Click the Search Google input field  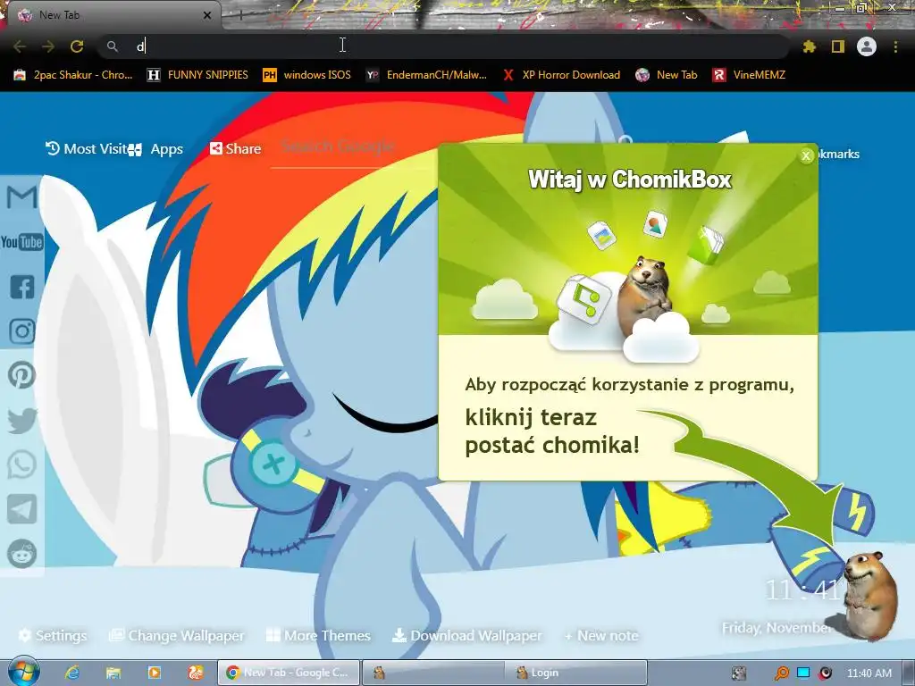point(353,147)
